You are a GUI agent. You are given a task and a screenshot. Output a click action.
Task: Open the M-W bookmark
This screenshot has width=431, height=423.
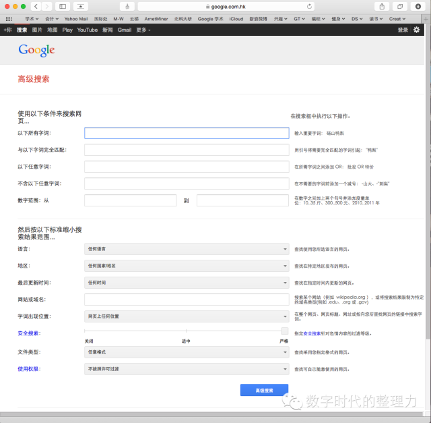[119, 19]
